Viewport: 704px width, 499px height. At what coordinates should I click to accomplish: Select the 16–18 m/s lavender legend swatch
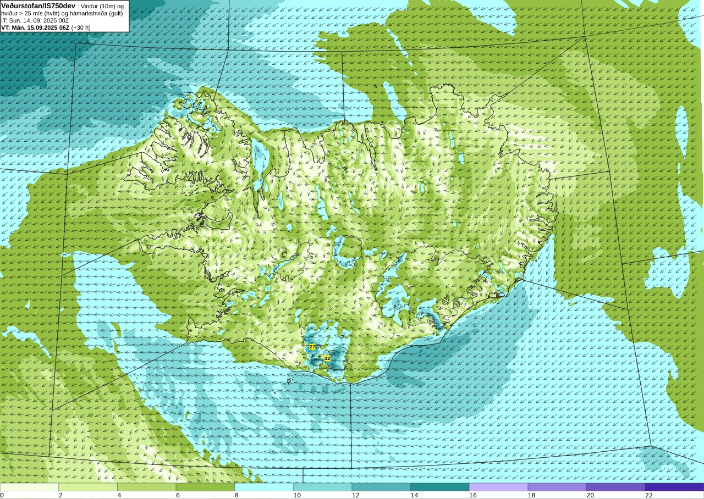[499, 487]
